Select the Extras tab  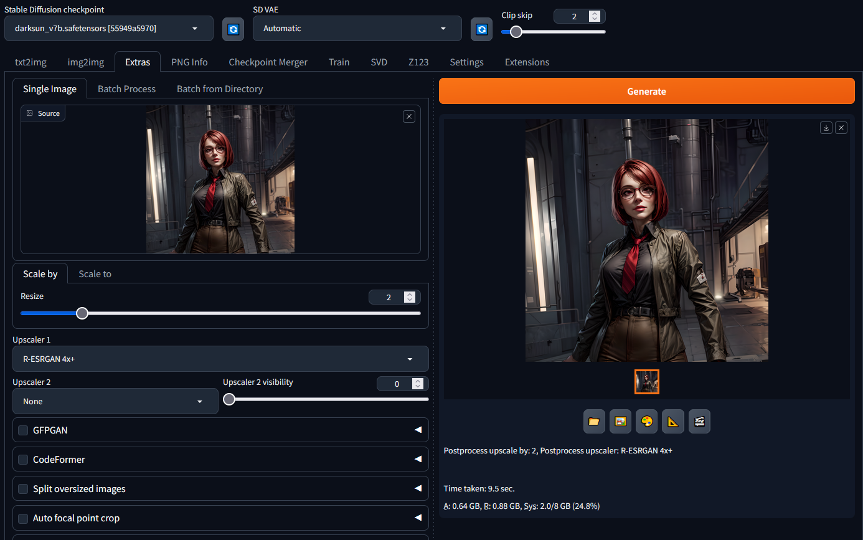point(138,62)
